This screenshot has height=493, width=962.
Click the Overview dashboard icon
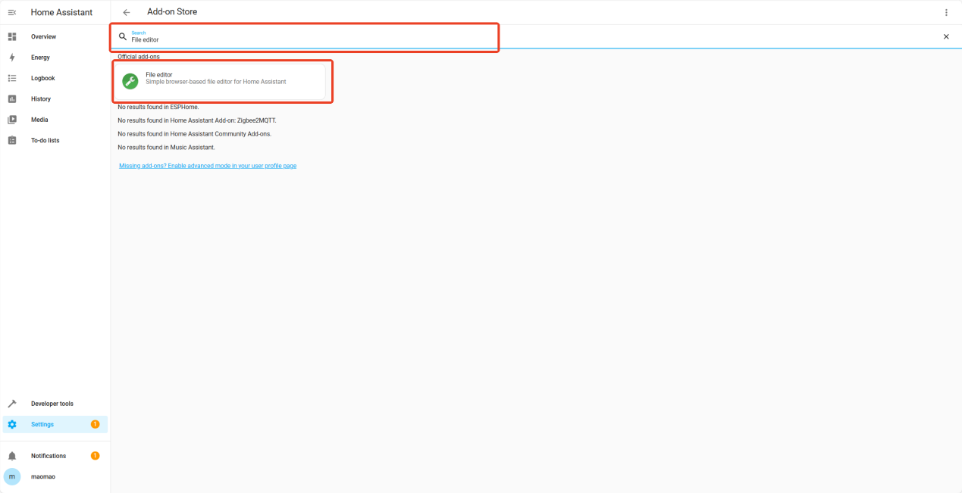click(12, 36)
